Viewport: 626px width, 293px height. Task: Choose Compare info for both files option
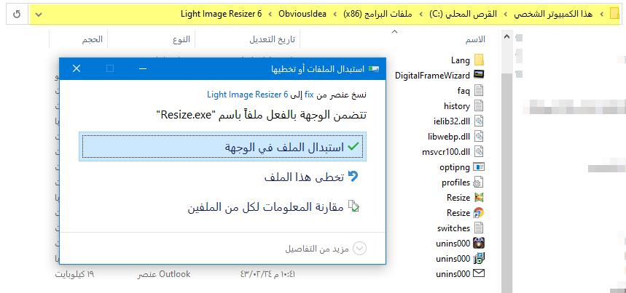click(273, 207)
